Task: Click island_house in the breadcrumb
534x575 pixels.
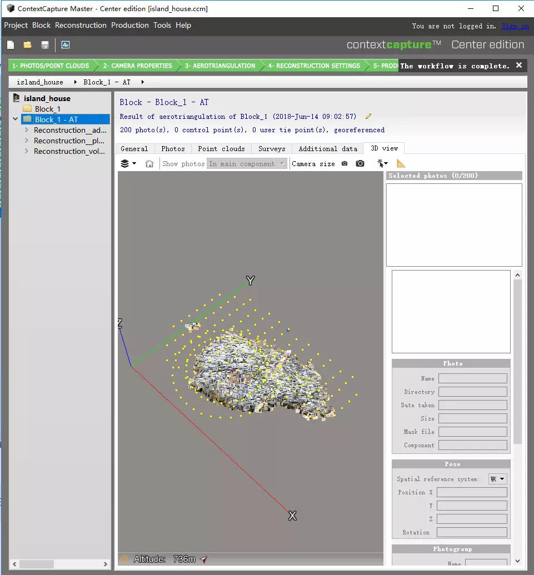Action: pyautogui.click(x=40, y=82)
